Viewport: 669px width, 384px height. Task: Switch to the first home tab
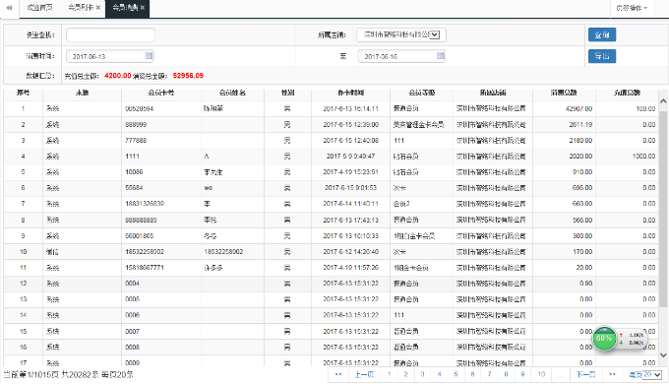[x=39, y=8]
